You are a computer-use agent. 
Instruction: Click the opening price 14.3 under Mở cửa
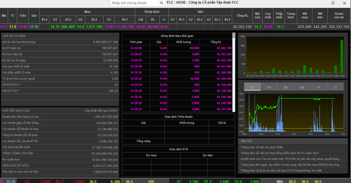coord(257,27)
